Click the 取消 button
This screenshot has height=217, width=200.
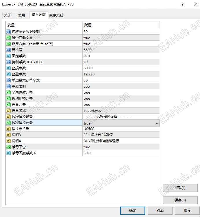[160, 211]
